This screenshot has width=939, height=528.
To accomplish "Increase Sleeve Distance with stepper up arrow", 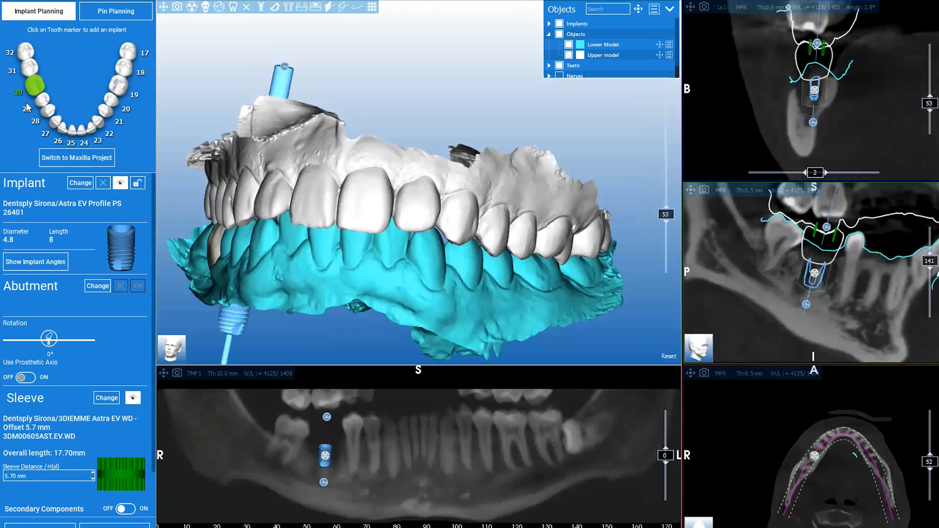I will 92,473.
